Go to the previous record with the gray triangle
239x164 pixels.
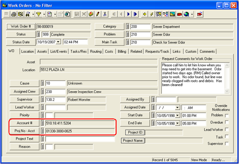[121, 14]
